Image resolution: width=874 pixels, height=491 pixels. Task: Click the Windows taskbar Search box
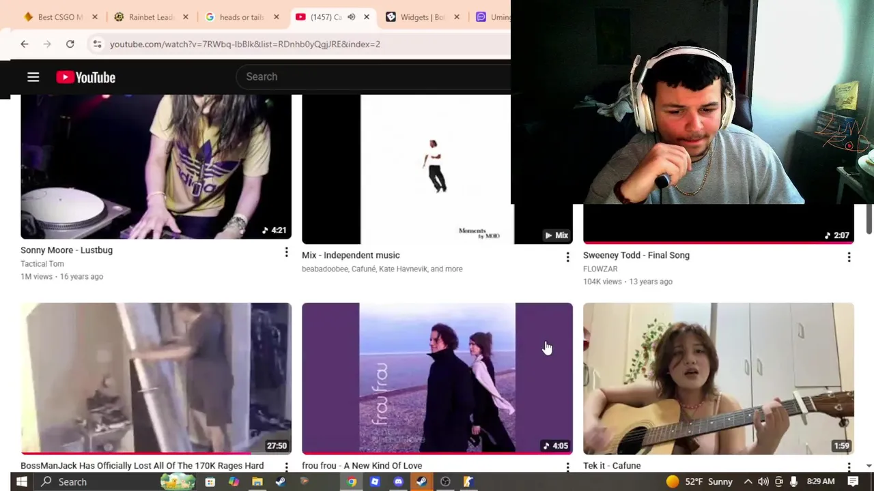tap(116, 481)
